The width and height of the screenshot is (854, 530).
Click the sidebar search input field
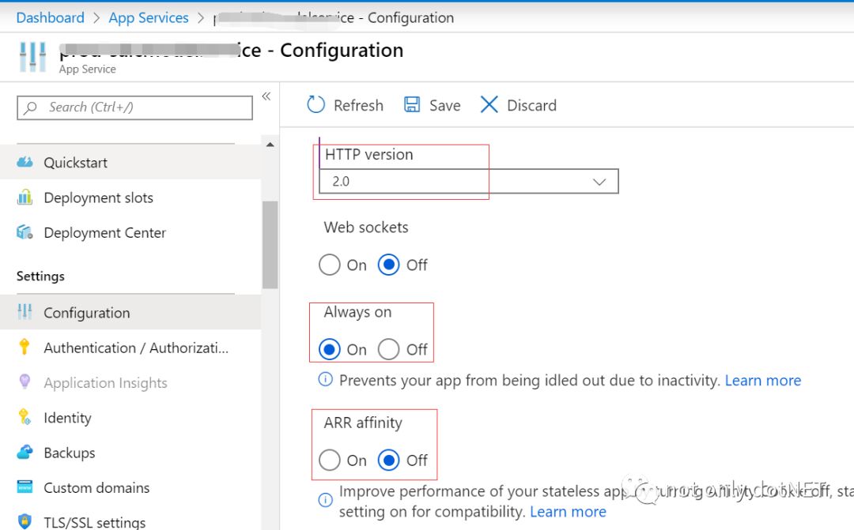coord(134,107)
